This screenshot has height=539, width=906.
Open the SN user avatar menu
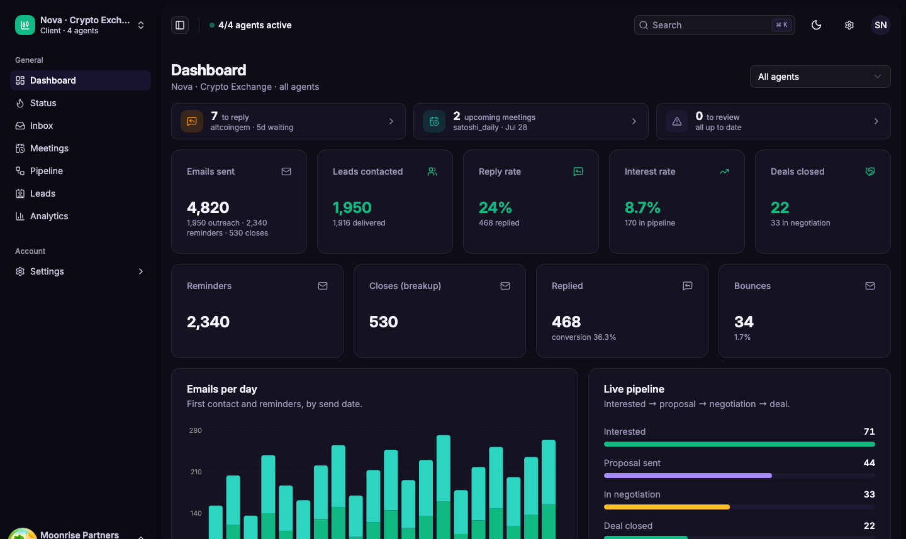(x=881, y=25)
